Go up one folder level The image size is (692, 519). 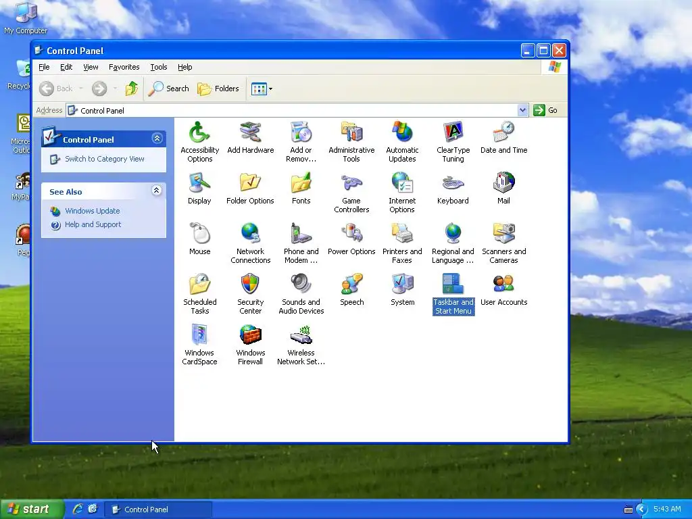[131, 89]
